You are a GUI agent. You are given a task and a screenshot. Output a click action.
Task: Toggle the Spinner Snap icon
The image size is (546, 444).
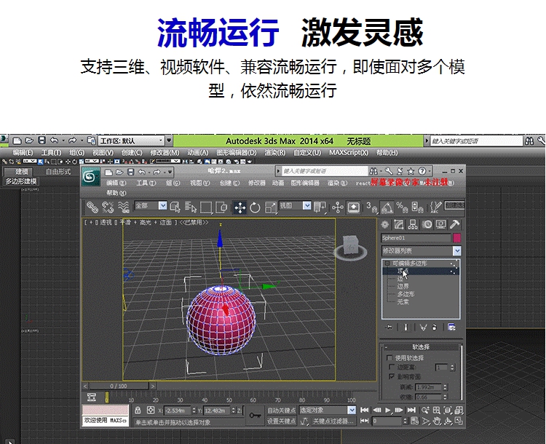click(x=417, y=207)
